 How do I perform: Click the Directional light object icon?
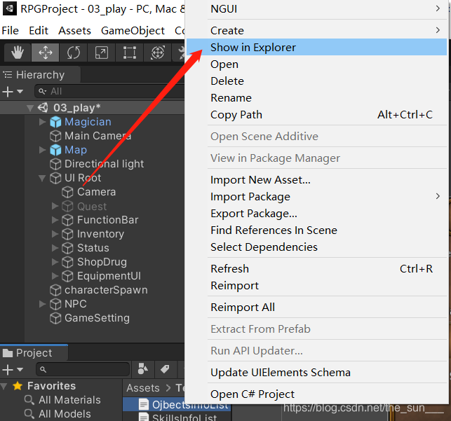tap(55, 164)
